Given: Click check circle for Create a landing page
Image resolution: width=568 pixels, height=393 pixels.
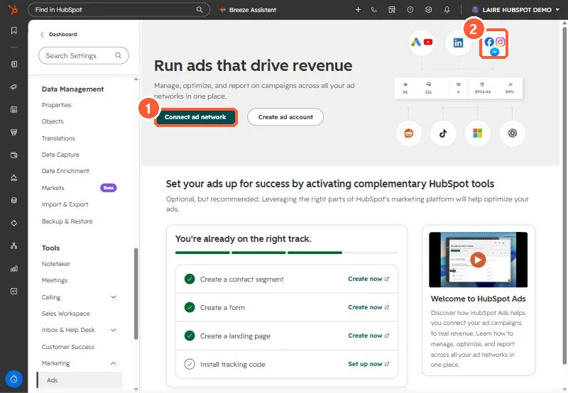Looking at the screenshot, I should click(190, 336).
